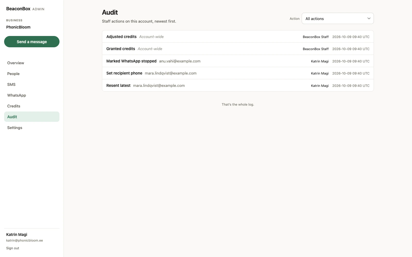Click the Audit page heading

coord(110,12)
